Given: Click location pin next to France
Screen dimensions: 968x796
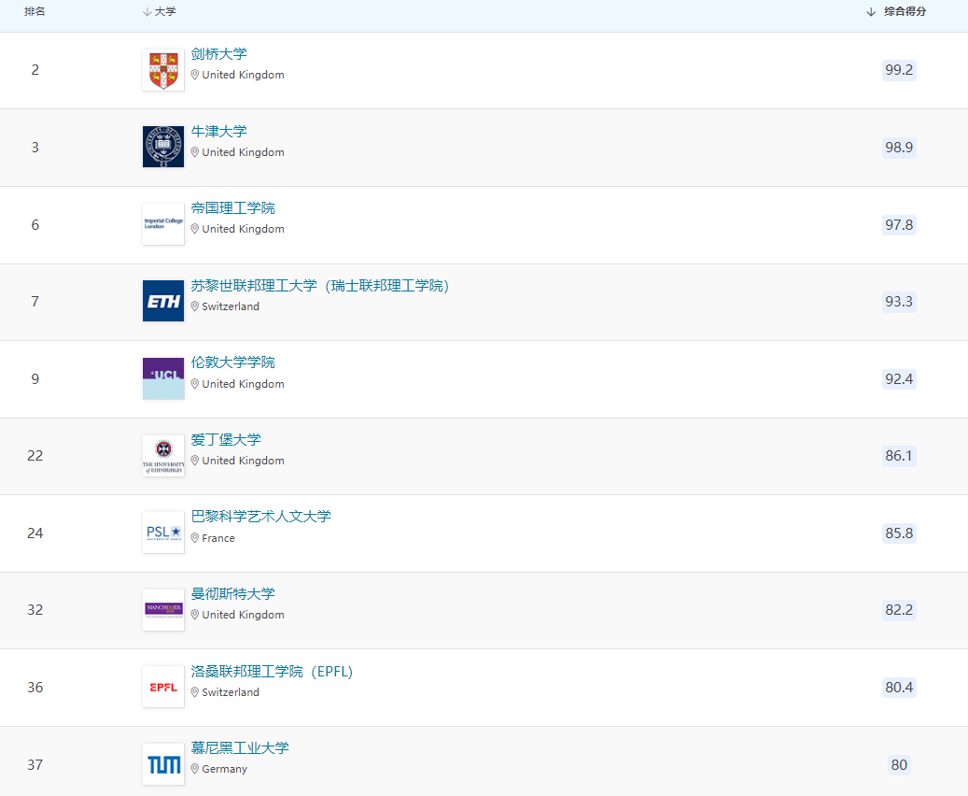Looking at the screenshot, I should (x=194, y=538).
